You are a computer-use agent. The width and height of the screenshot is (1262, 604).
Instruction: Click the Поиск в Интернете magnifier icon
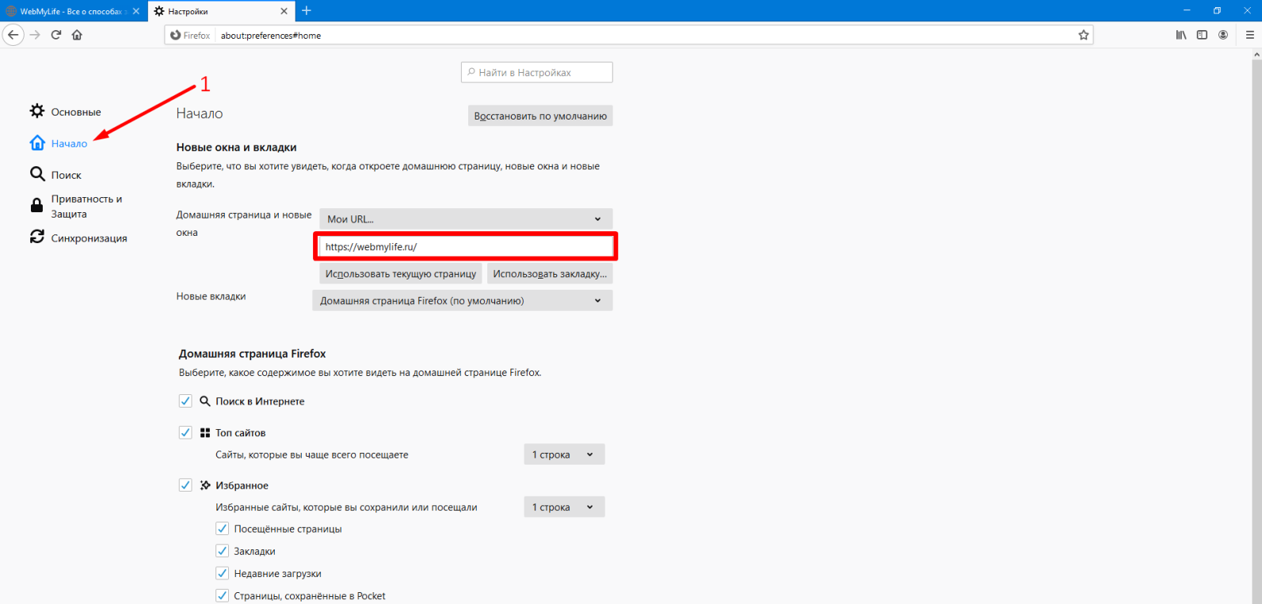click(205, 401)
